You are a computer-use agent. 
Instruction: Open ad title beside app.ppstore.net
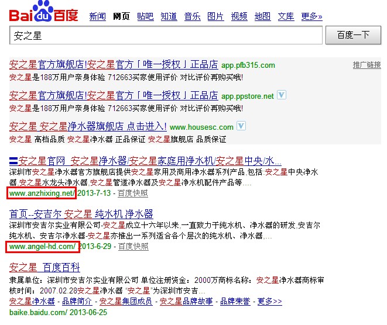tap(114, 95)
